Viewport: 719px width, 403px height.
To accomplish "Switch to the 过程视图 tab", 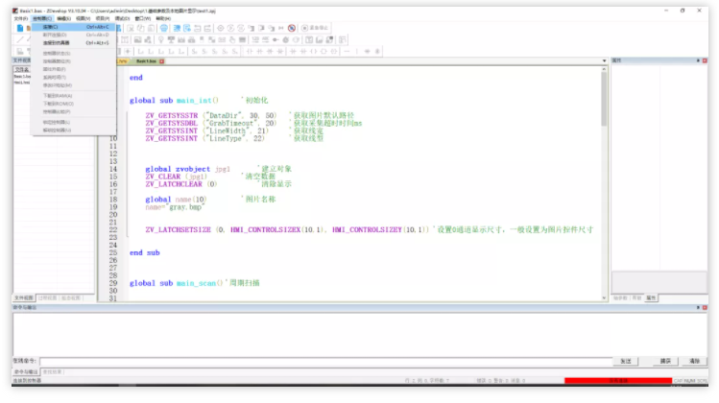I will (x=47, y=298).
